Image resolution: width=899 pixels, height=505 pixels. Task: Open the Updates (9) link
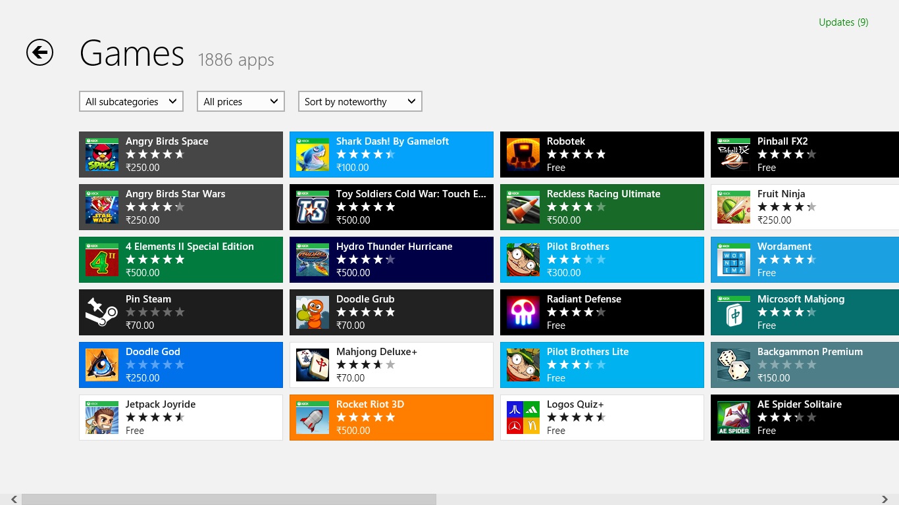(x=843, y=22)
